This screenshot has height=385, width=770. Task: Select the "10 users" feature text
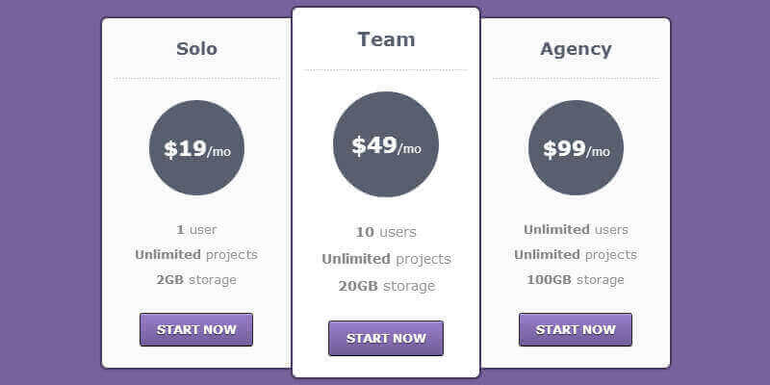pyautogui.click(x=386, y=232)
